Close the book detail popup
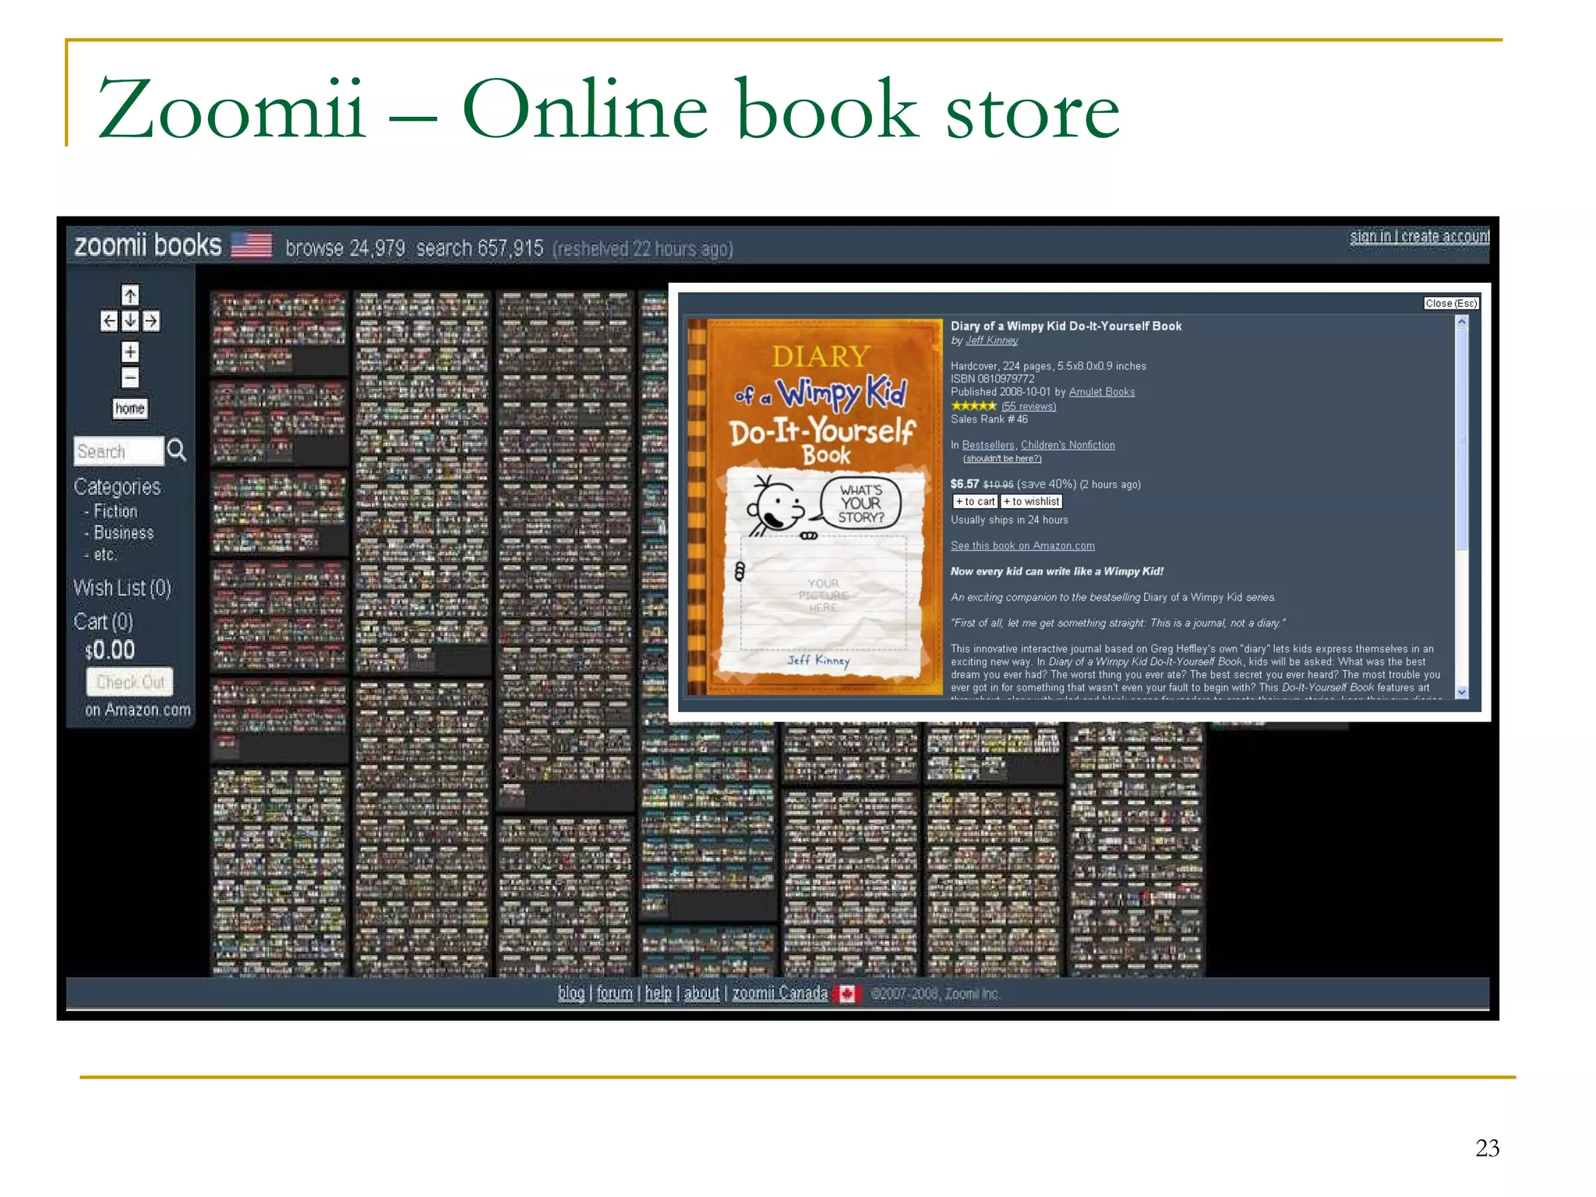This screenshot has width=1596, height=1197. pos(1451,304)
